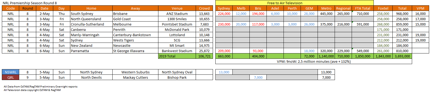
Task: Click the 'South Sydney' home team cell
Action: click(91, 14)
